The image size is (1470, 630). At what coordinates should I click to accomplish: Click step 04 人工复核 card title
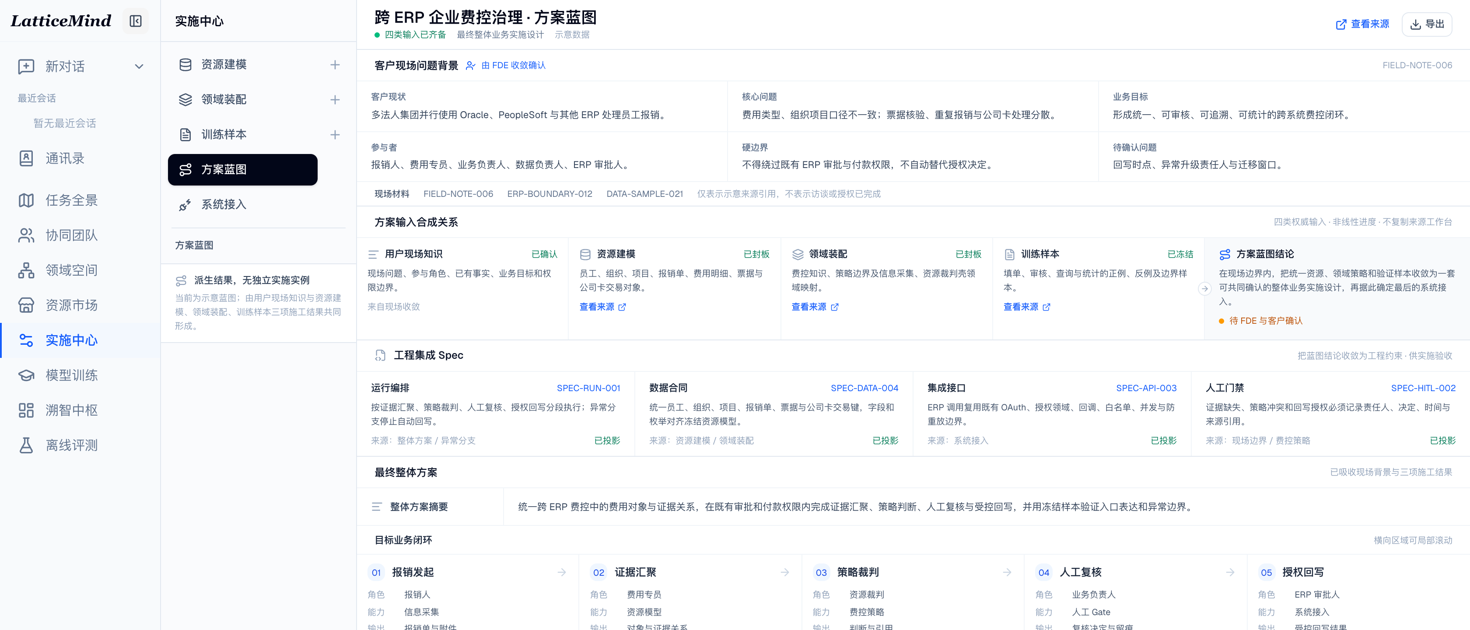click(x=1080, y=572)
